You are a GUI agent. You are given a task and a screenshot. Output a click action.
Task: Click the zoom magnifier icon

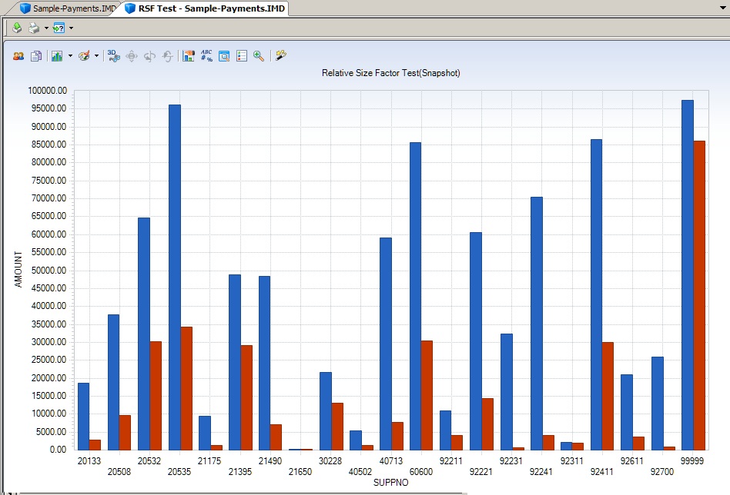click(259, 56)
